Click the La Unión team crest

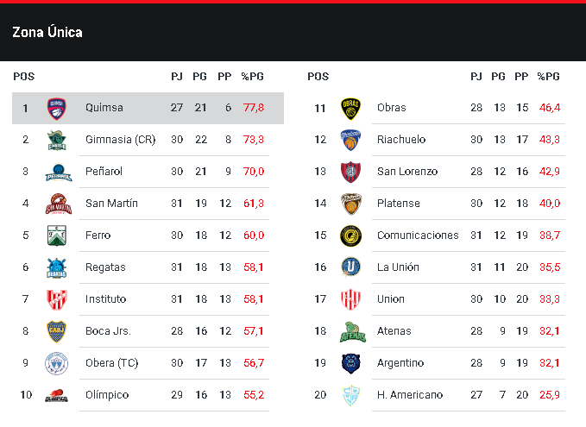350,267
